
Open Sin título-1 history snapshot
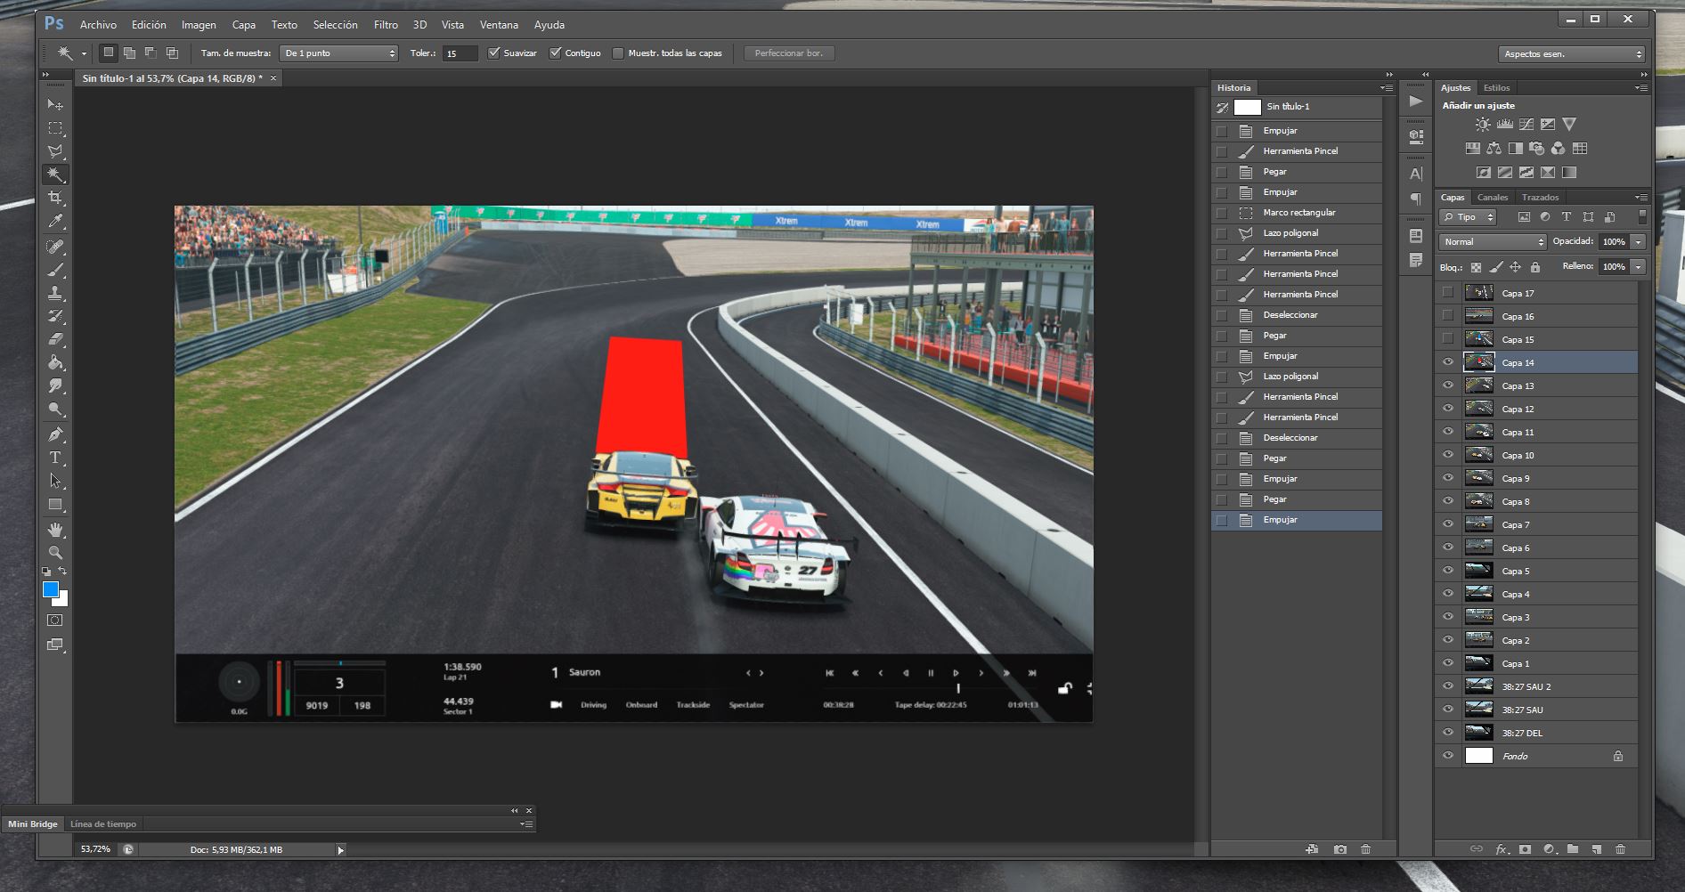[1297, 107]
